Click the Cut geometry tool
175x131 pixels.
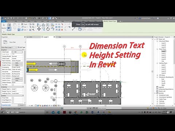point(24,27)
